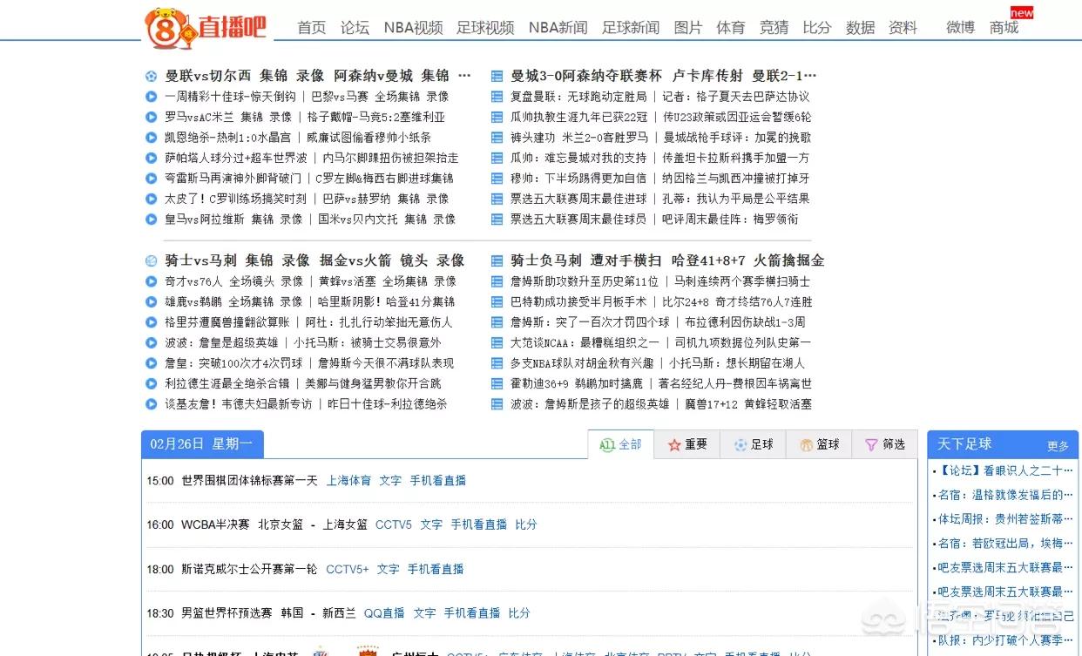
Task: Click news icon beside 曼城3-0阿森纳夺联赛杯
Action: click(x=497, y=76)
